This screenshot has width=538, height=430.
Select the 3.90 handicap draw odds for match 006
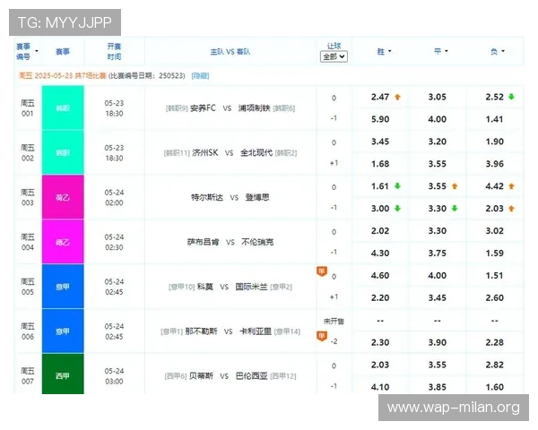coord(438,342)
